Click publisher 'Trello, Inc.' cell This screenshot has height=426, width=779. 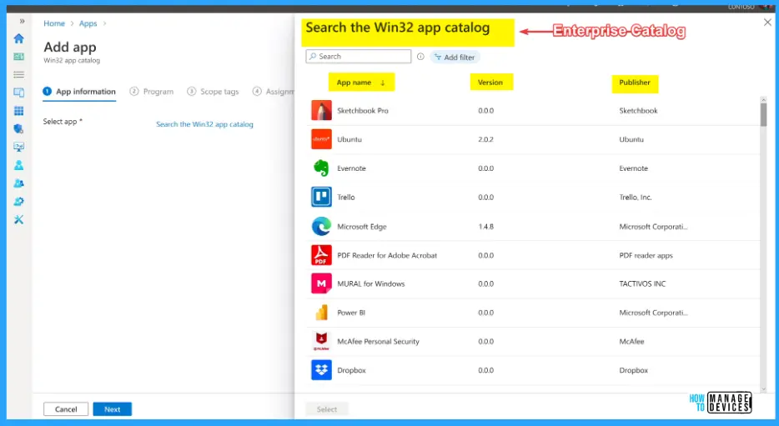(x=636, y=197)
